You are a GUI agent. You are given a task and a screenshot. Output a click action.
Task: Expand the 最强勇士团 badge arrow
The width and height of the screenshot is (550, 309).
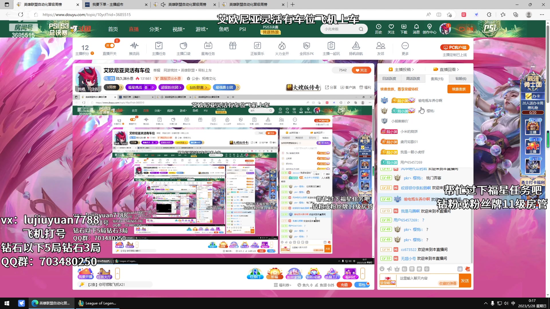click(238, 87)
